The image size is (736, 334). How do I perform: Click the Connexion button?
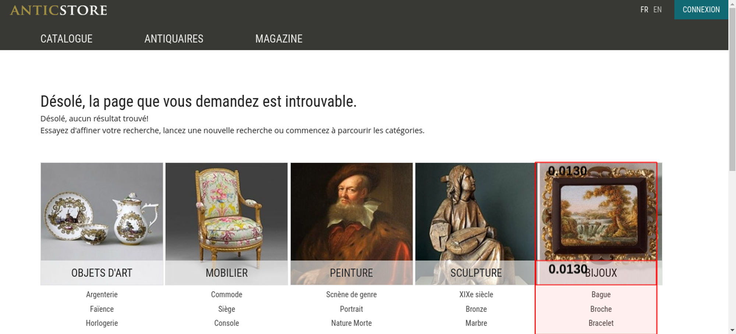point(701,10)
